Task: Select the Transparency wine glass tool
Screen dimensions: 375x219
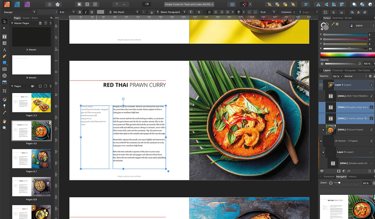Action: (4, 106)
